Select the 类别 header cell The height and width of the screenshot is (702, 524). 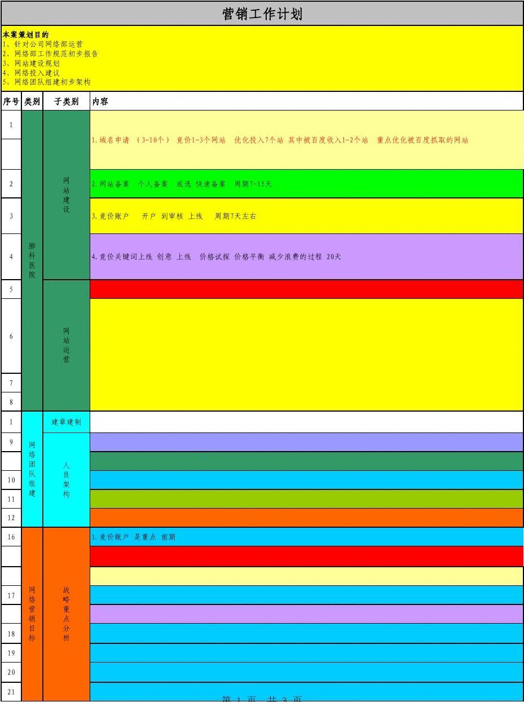32,101
